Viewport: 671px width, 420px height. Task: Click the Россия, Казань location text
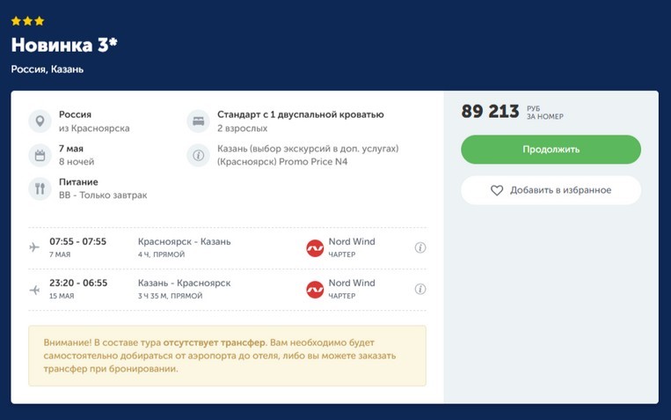click(47, 70)
